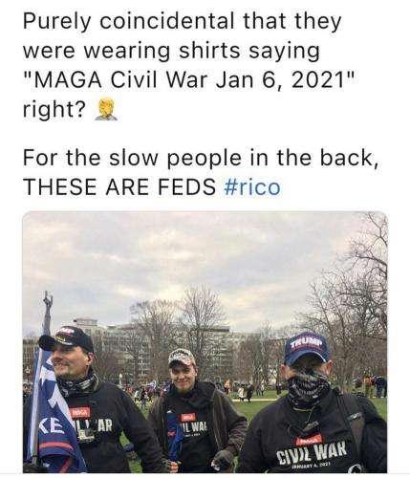
Task: Click the patterned face covering on right man
Action: [x=308, y=387]
